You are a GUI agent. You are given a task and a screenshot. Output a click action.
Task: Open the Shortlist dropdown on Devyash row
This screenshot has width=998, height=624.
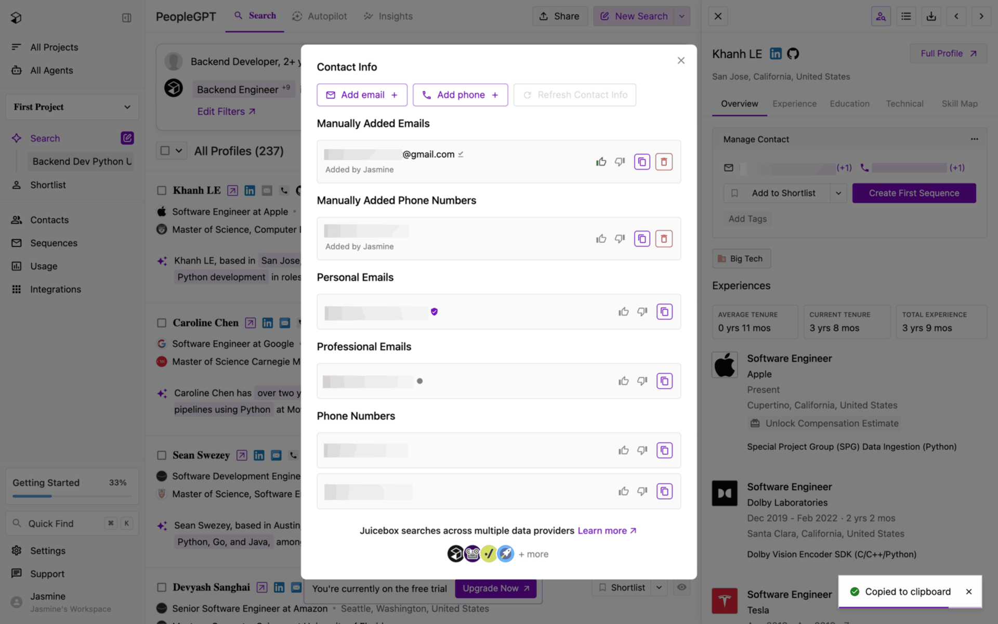click(x=659, y=588)
